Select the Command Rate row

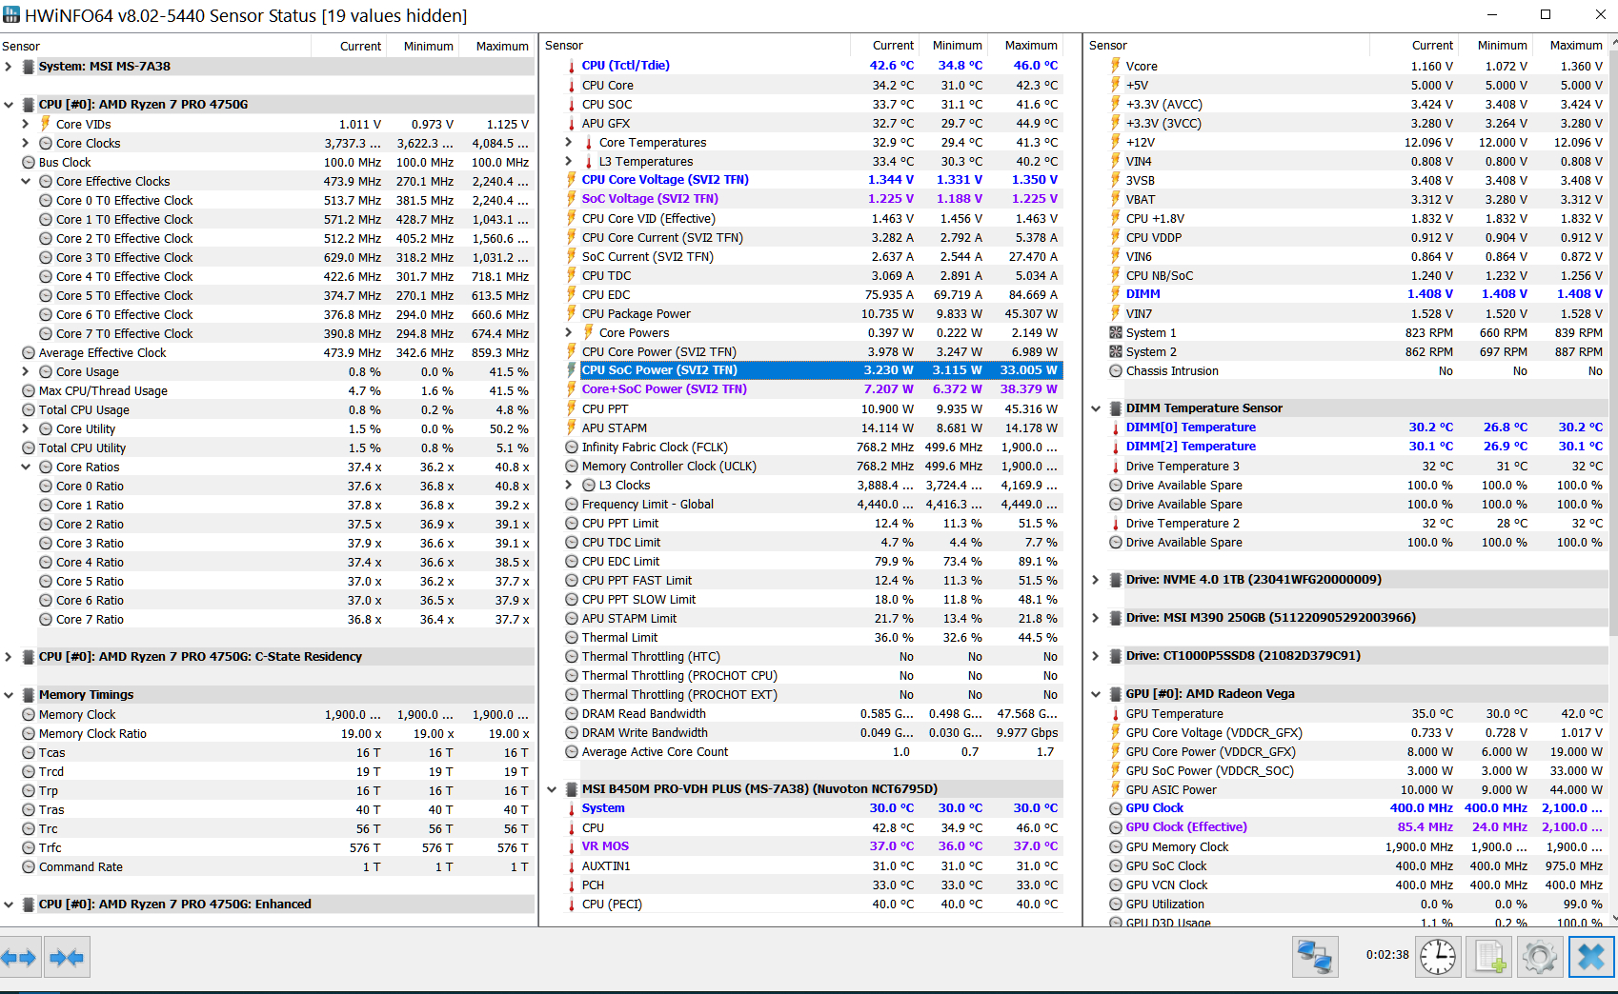(x=276, y=867)
